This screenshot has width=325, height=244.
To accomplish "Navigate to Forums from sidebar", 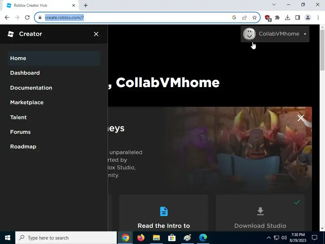I will (20, 132).
